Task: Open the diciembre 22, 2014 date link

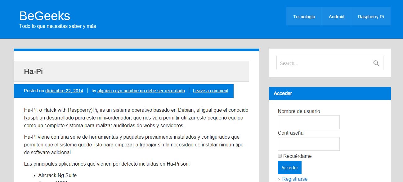Action: click(64, 91)
